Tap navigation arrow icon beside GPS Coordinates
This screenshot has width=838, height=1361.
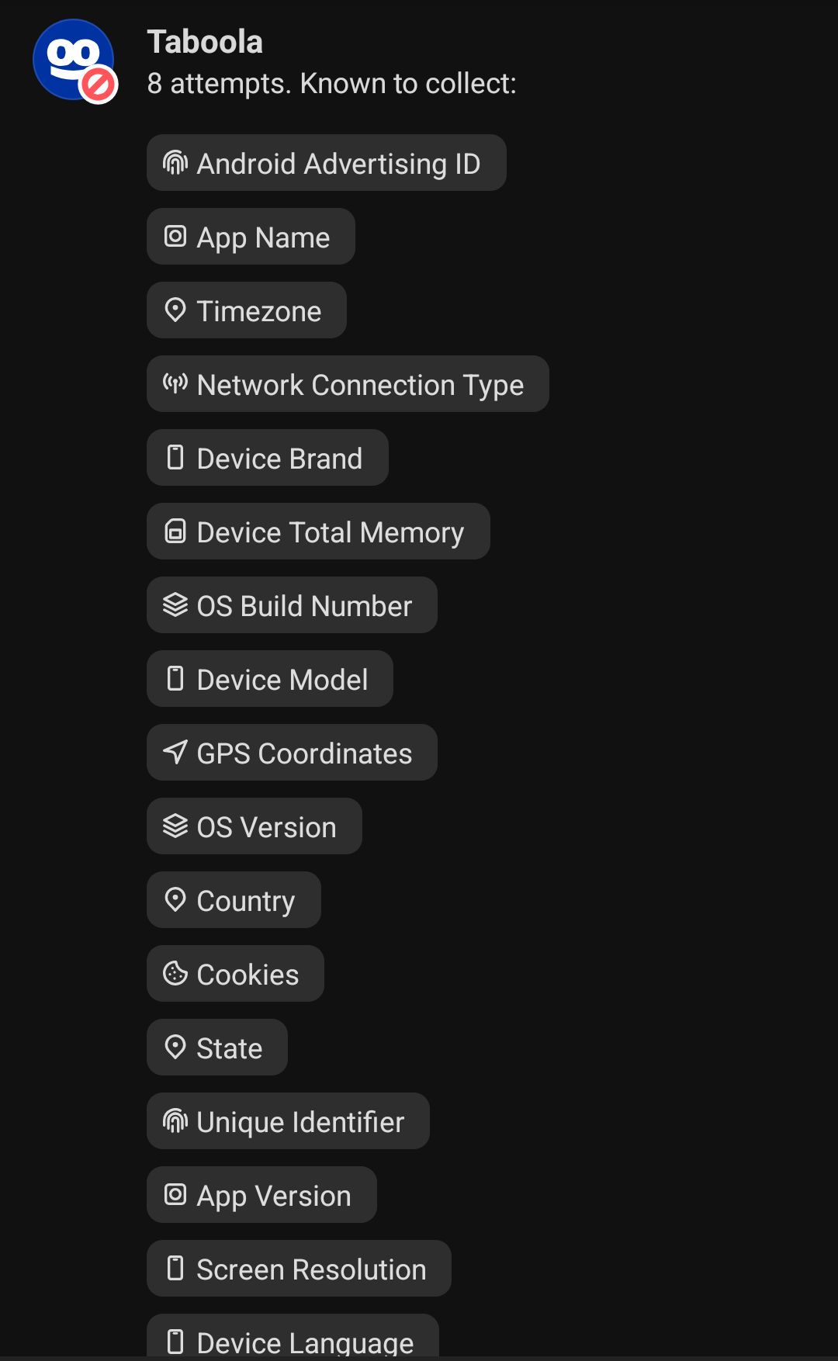tap(175, 752)
